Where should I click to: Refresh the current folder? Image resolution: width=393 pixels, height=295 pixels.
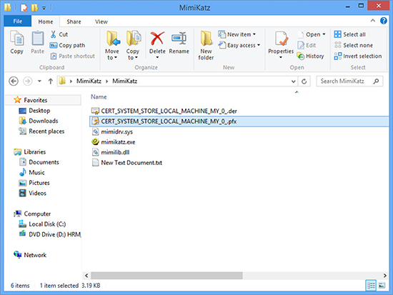click(x=304, y=81)
